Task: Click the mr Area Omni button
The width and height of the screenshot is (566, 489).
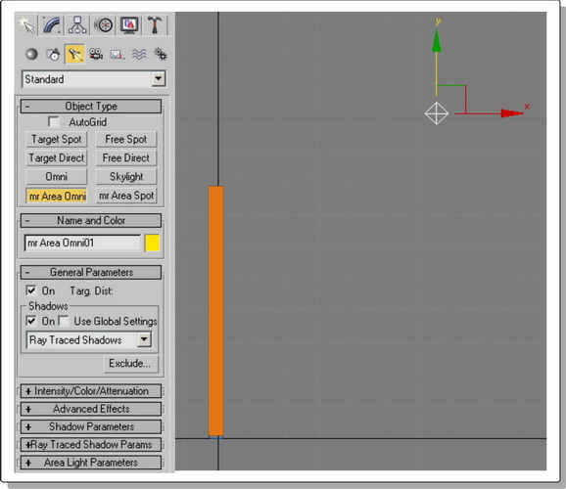Action: (x=57, y=196)
